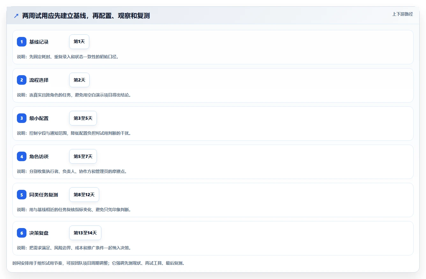Click the 角色访谈 step title

click(39, 156)
